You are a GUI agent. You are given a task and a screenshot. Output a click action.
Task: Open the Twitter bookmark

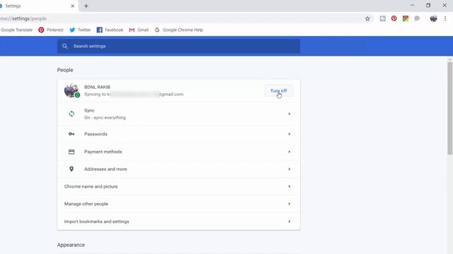pos(80,30)
